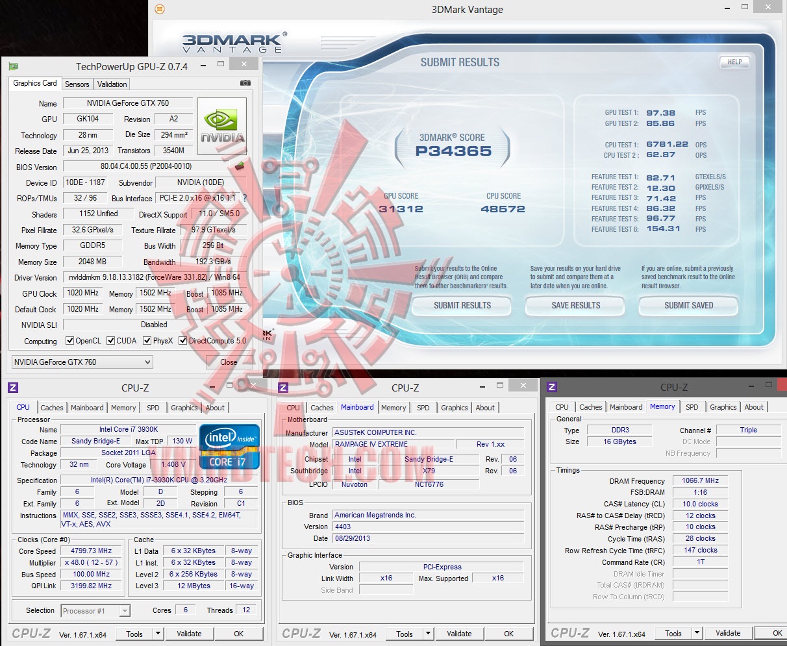Click the Bus Interface question mark icon
The height and width of the screenshot is (646, 787).
(x=245, y=198)
